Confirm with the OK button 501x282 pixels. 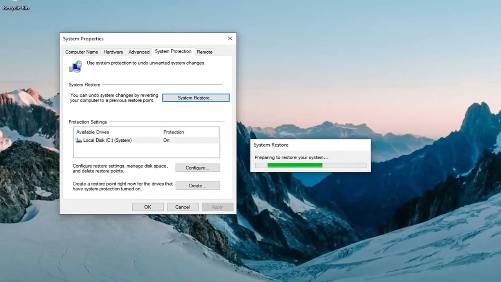pyautogui.click(x=148, y=207)
